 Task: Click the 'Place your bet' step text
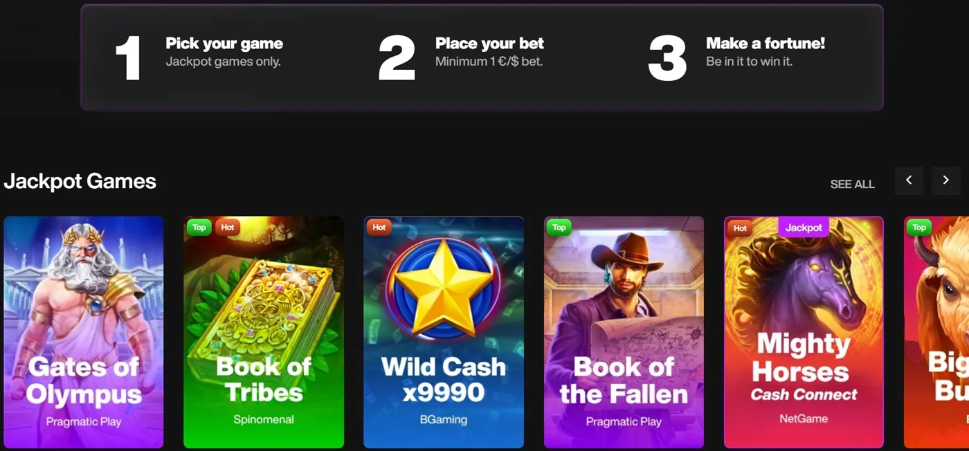pyautogui.click(x=489, y=44)
